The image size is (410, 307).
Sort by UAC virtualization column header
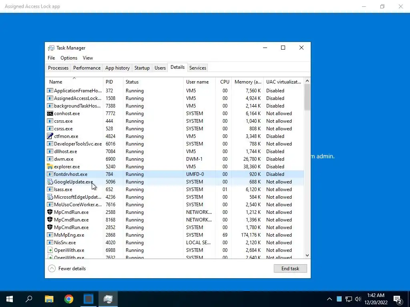pyautogui.click(x=284, y=82)
